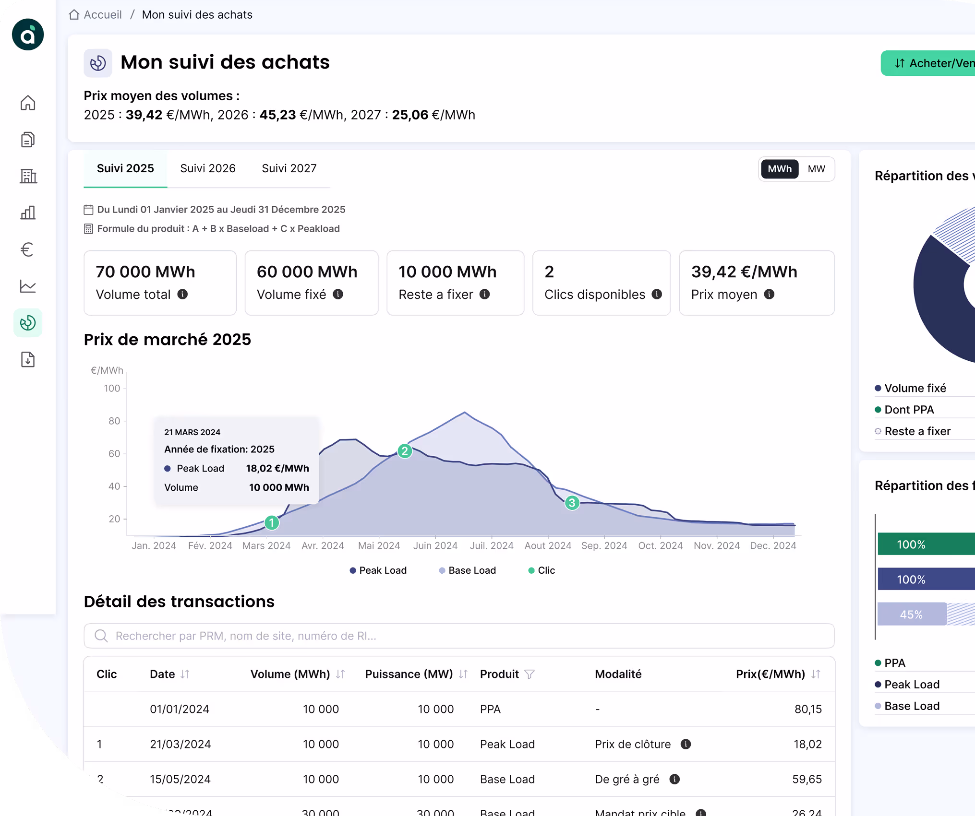The width and height of the screenshot is (975, 816).
Task: Open the file download sidebar icon
Action: [x=28, y=359]
